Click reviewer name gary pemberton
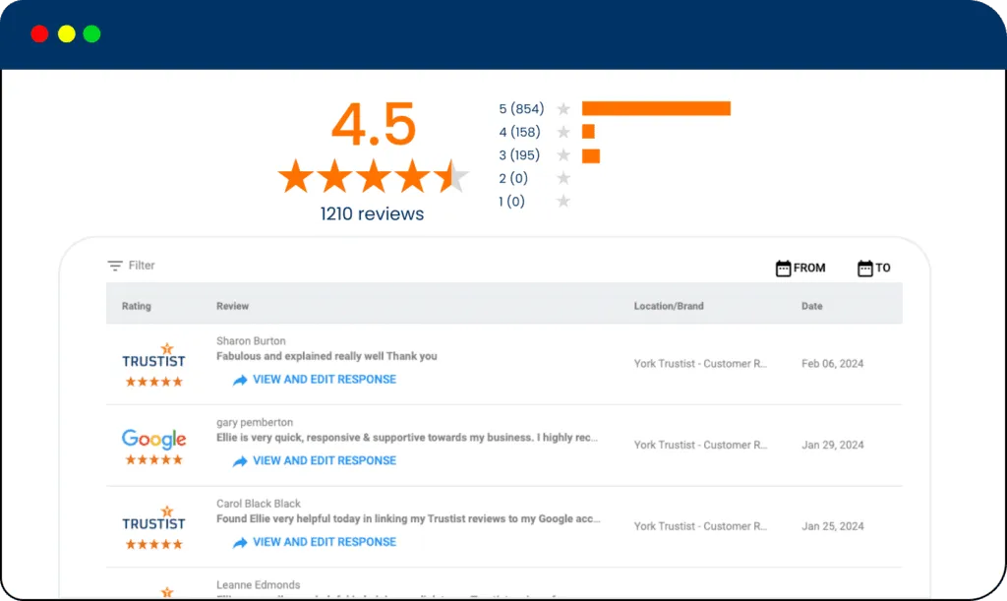The width and height of the screenshot is (1007, 601). [x=255, y=423]
